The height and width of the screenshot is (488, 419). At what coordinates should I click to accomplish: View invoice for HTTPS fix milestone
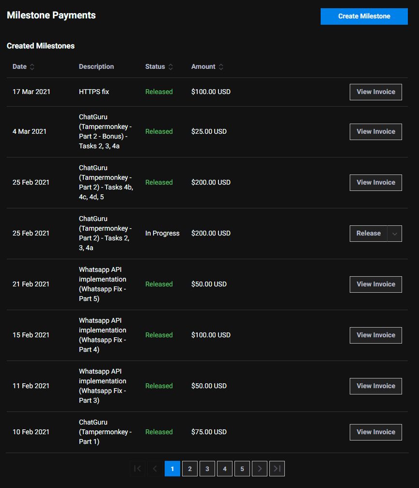[376, 92]
